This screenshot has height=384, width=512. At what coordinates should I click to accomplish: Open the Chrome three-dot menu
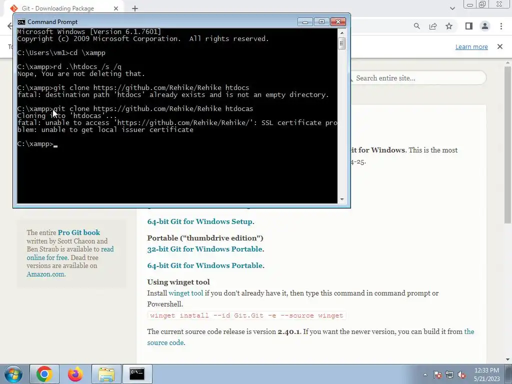click(501, 26)
